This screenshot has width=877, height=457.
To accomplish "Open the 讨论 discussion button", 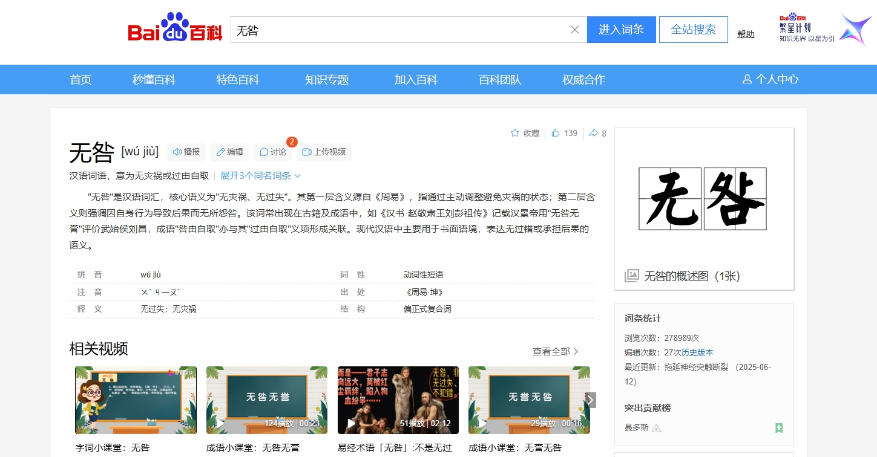I will pos(272,152).
